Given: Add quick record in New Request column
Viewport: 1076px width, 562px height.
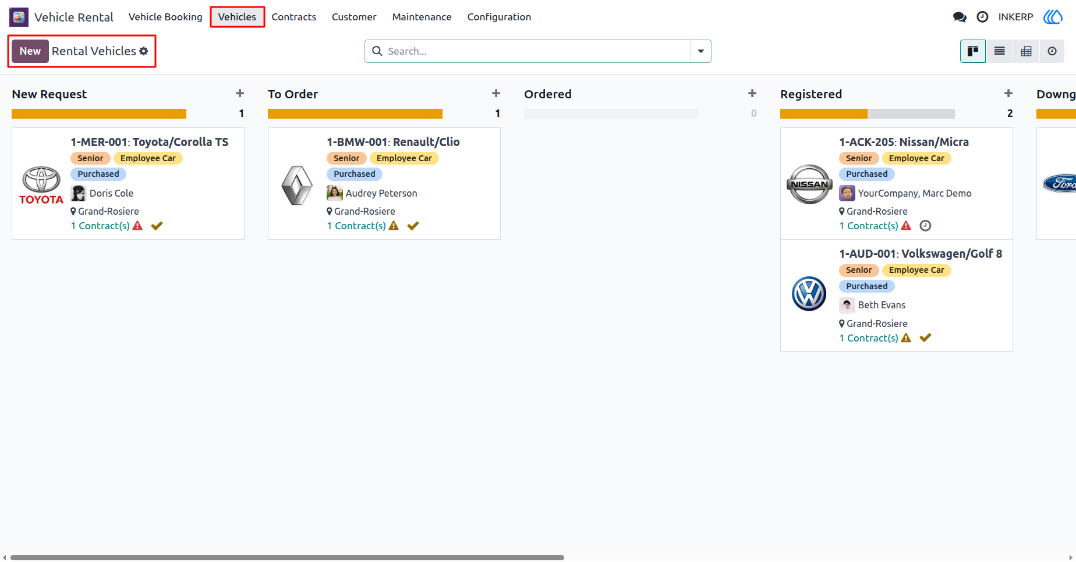Looking at the screenshot, I should [240, 94].
